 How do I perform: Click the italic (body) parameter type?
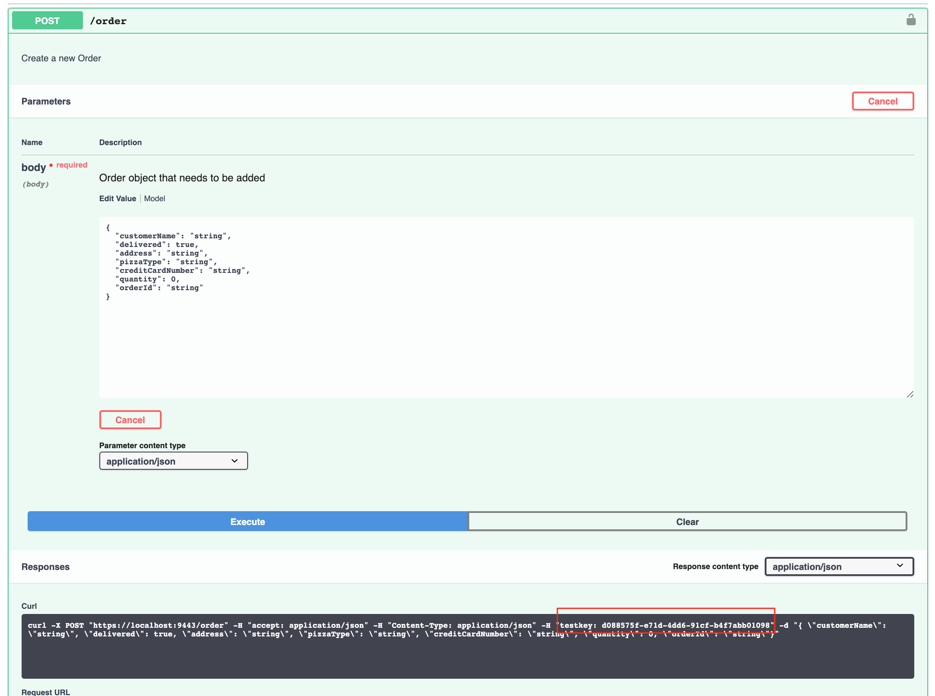pyautogui.click(x=35, y=184)
